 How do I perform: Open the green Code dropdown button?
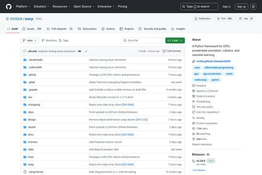pos(175,41)
